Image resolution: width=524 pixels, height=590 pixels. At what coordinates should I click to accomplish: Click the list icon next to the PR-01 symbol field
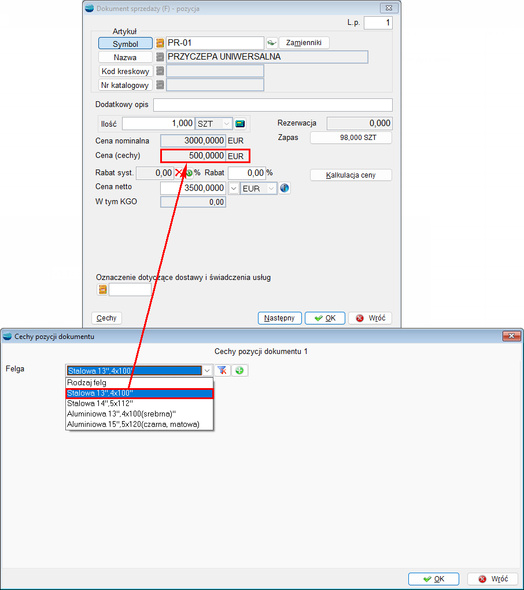[160, 43]
